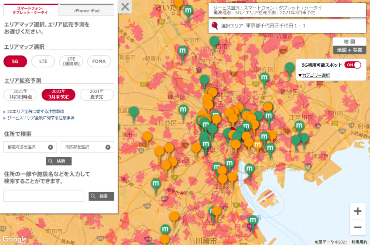The image size is (370, 245).
Task: Select the FOMA area map option
Action: tap(99, 61)
